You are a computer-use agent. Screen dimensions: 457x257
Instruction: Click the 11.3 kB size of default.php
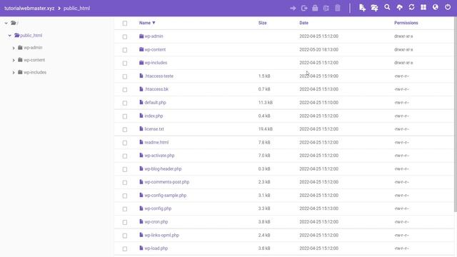coord(265,103)
